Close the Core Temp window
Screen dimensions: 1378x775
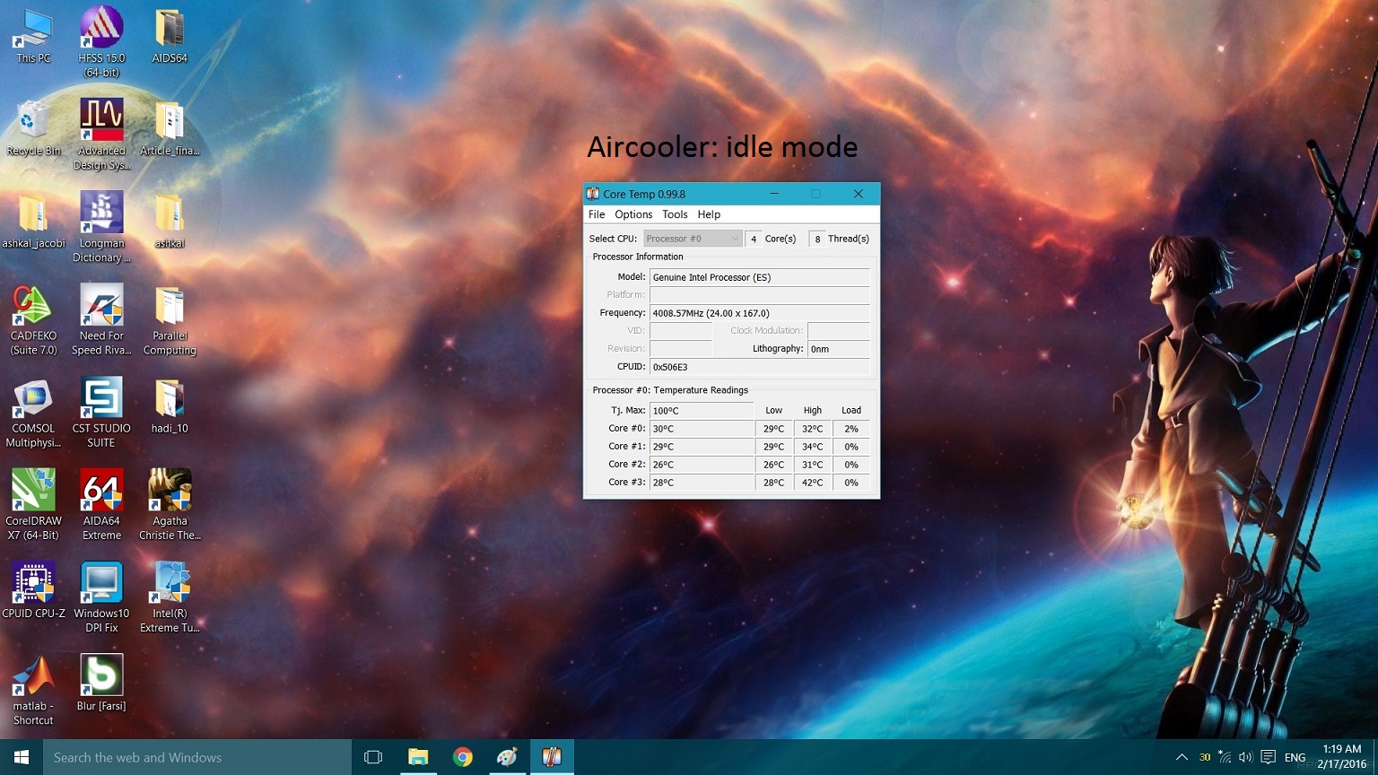[858, 194]
